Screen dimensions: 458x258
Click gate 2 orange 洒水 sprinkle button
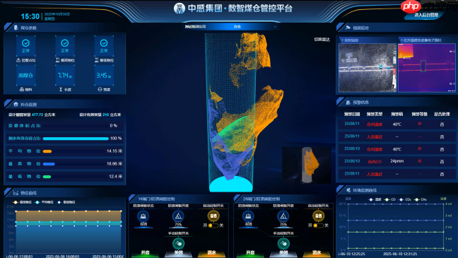point(317,253)
